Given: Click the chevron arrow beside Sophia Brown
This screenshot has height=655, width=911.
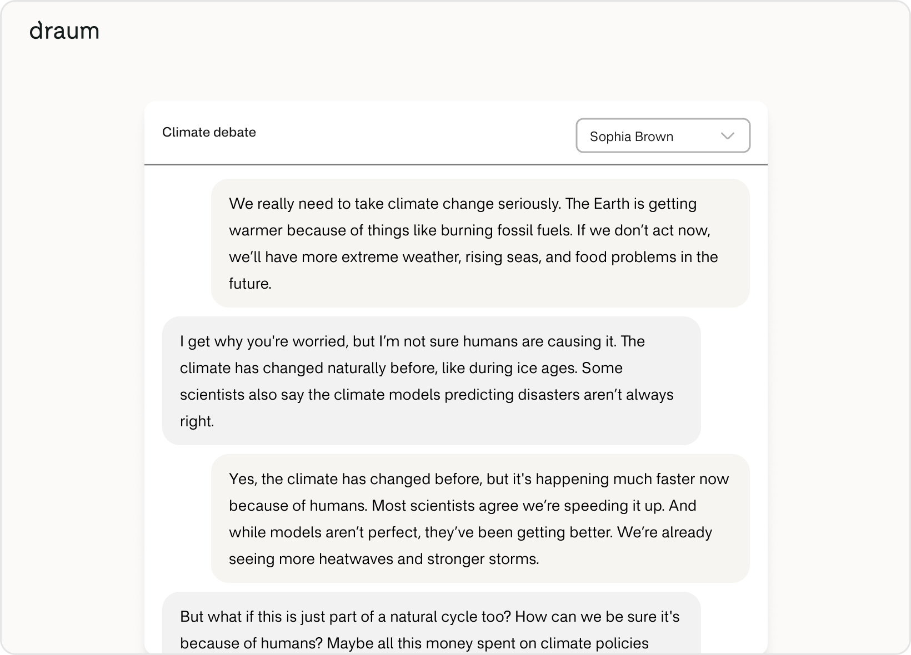Looking at the screenshot, I should (727, 136).
